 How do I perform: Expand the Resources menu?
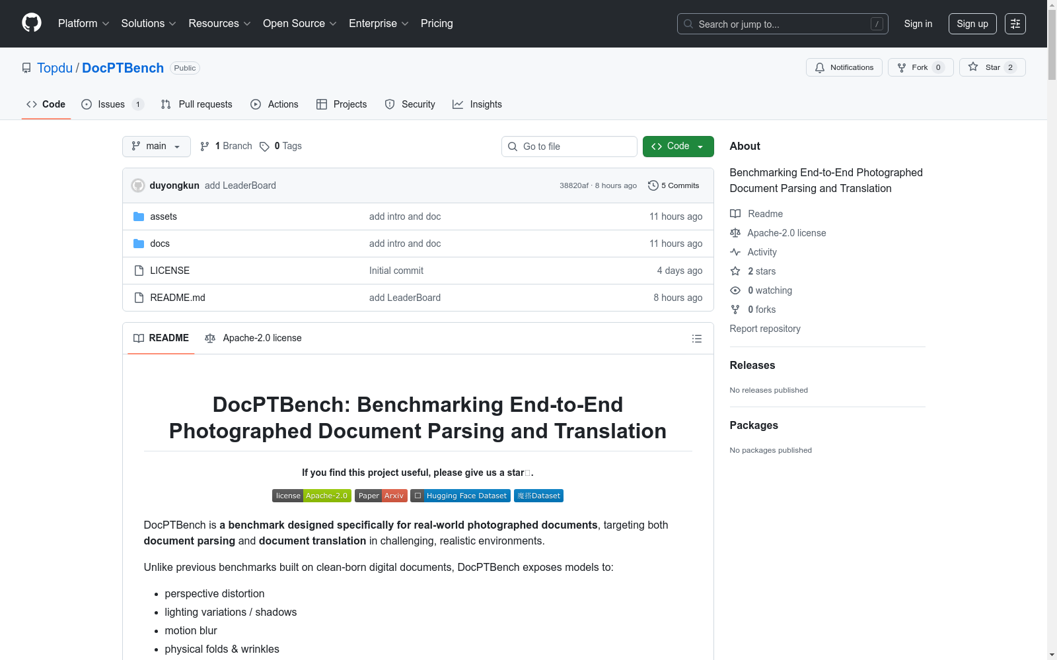pos(220,24)
